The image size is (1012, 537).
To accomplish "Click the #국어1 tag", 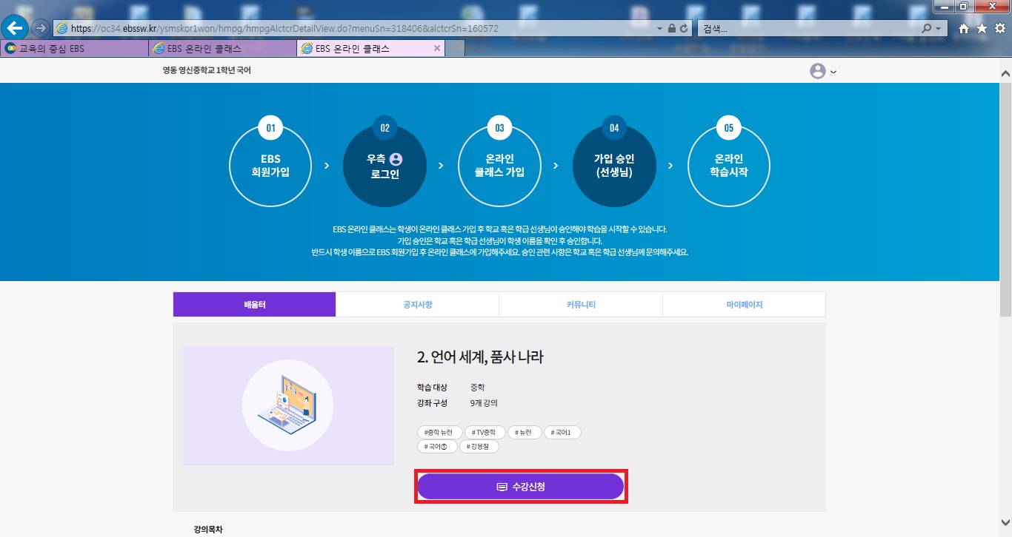I will [x=562, y=432].
